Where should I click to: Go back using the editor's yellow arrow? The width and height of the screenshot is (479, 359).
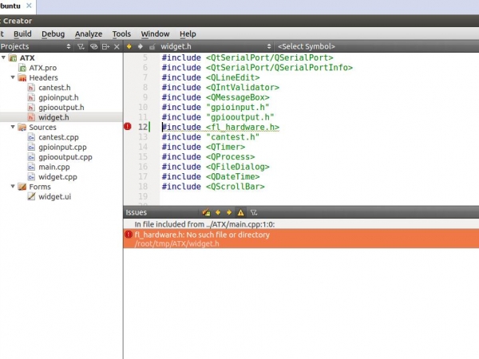[129, 47]
